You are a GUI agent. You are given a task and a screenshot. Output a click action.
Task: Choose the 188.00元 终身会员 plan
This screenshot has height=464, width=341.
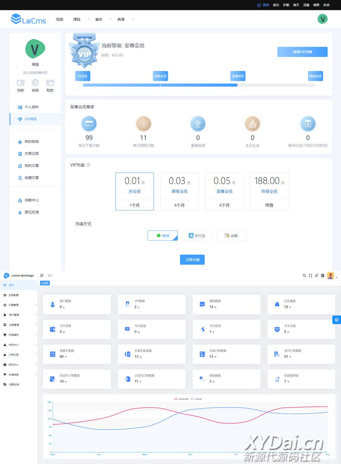pos(269,191)
